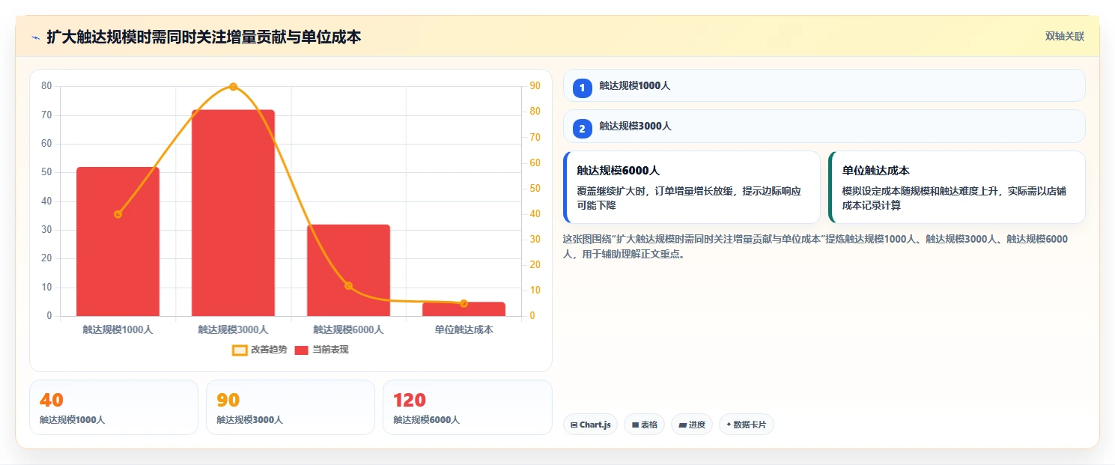This screenshot has height=465, width=1115.
Task: Click the stat card showing 40
Action: click(x=114, y=407)
